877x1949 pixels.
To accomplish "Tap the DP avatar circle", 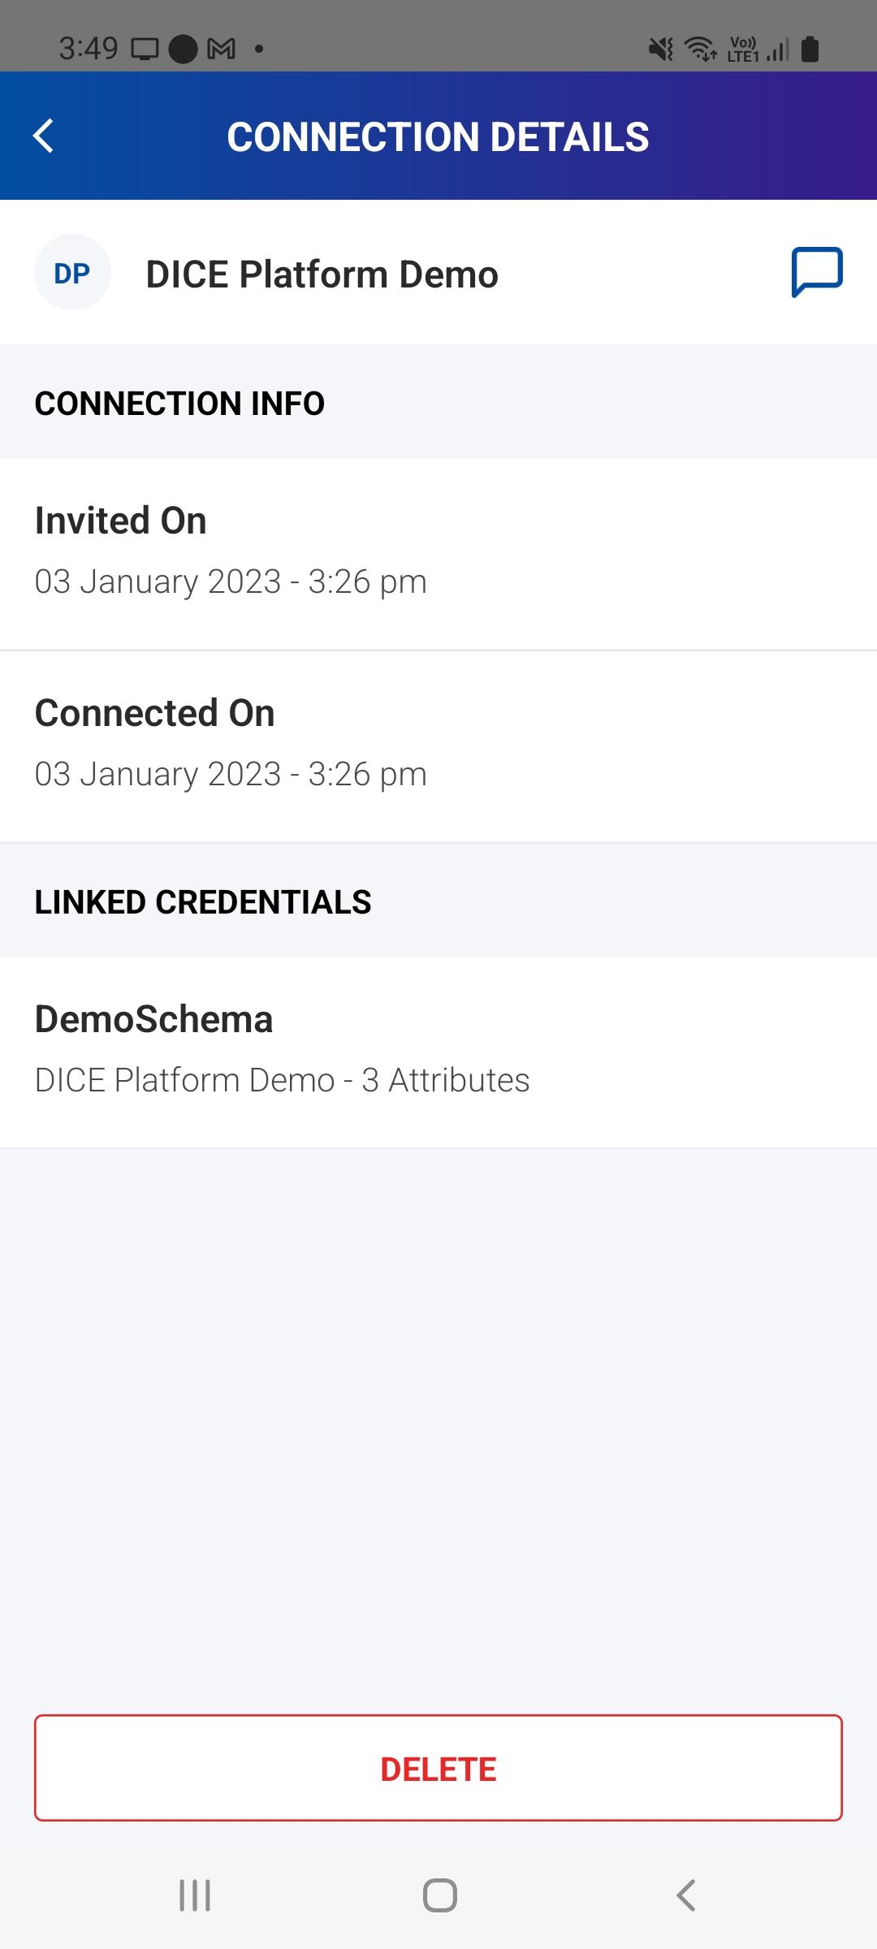I will pyautogui.click(x=72, y=273).
